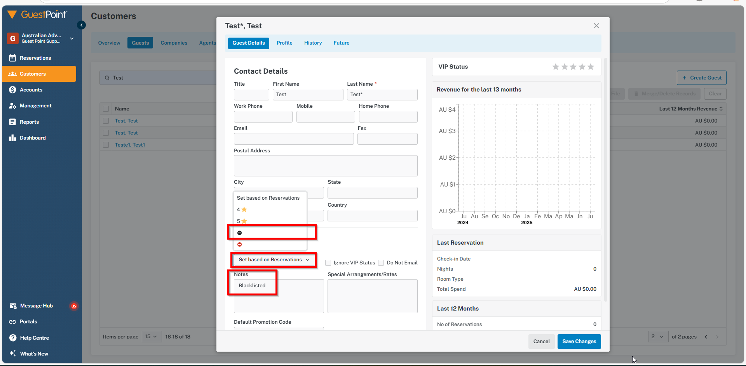
Task: Open the Set based on Reservations dropdown
Action: (x=274, y=260)
